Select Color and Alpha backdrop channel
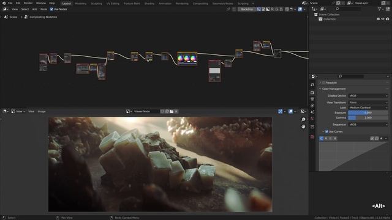 259,9
